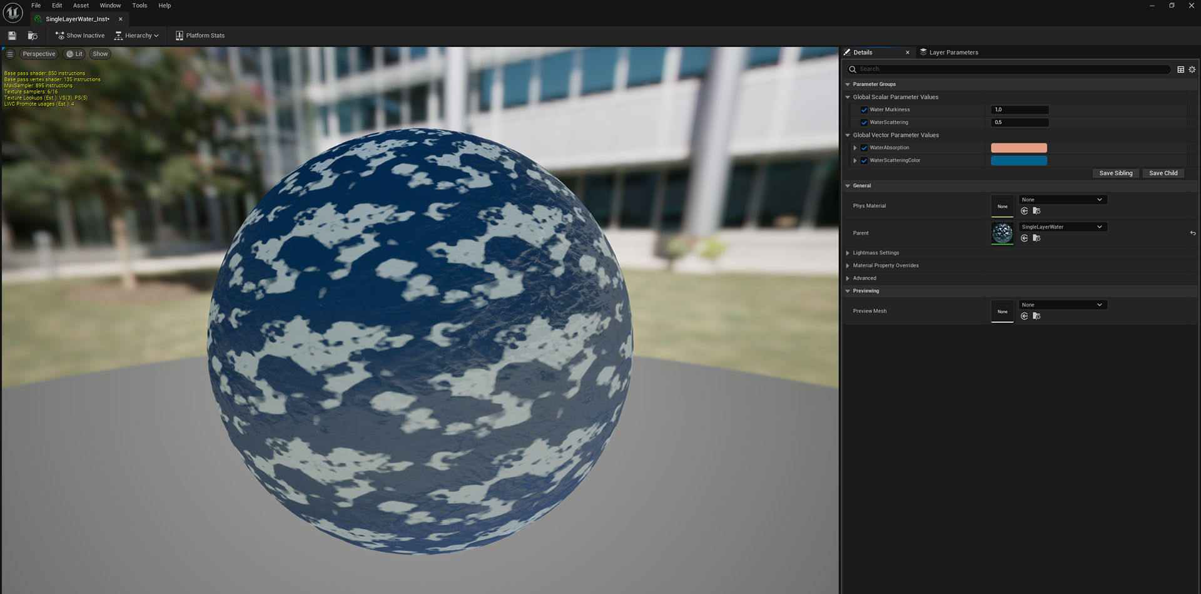Collapse the General section
The image size is (1201, 594).
848,186
